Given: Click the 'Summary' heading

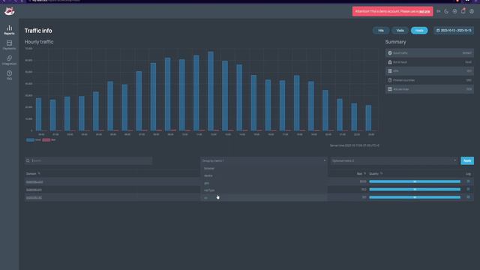Looking at the screenshot, I should point(395,42).
